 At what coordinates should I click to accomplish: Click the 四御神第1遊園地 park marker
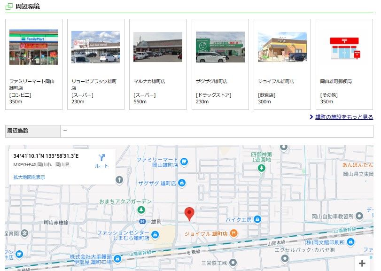[x=262, y=168]
